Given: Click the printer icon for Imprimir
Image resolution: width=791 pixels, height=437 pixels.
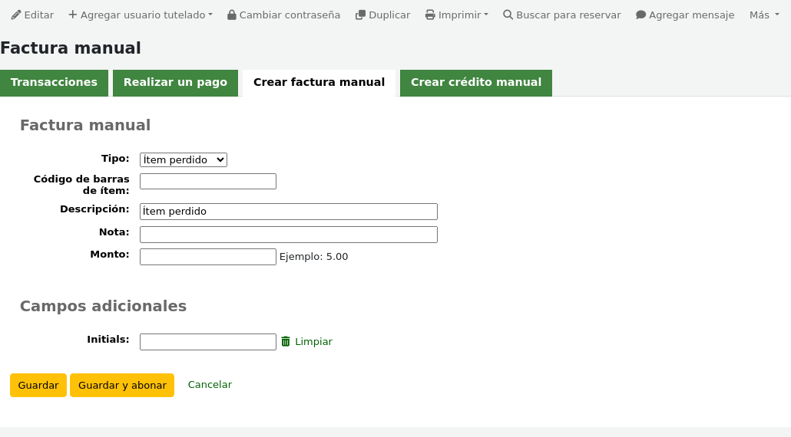Looking at the screenshot, I should point(430,15).
